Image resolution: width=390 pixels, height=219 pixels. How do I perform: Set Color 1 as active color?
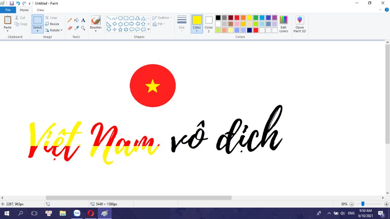tap(197, 24)
